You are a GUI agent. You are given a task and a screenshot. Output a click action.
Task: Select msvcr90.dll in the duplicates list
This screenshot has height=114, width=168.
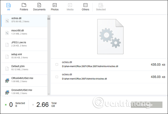click(x=24, y=33)
